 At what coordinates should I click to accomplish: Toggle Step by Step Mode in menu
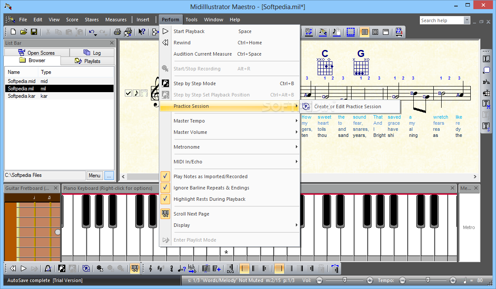230,83
